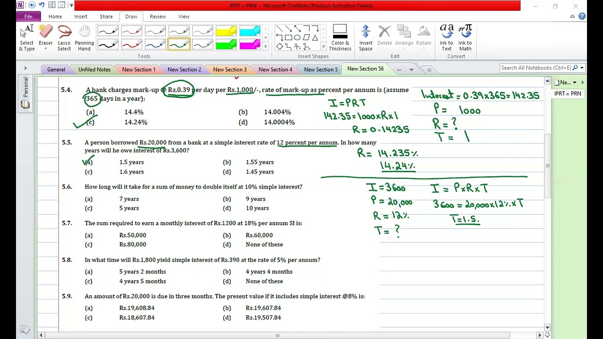This screenshot has height=339, width=603.
Task: Select the Eraser tool
Action: click(x=46, y=38)
